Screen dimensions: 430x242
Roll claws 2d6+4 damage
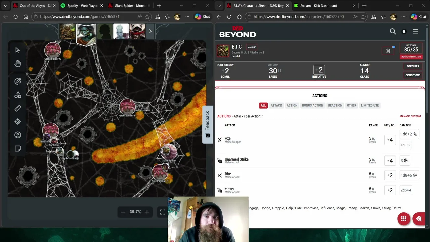[x=406, y=190]
